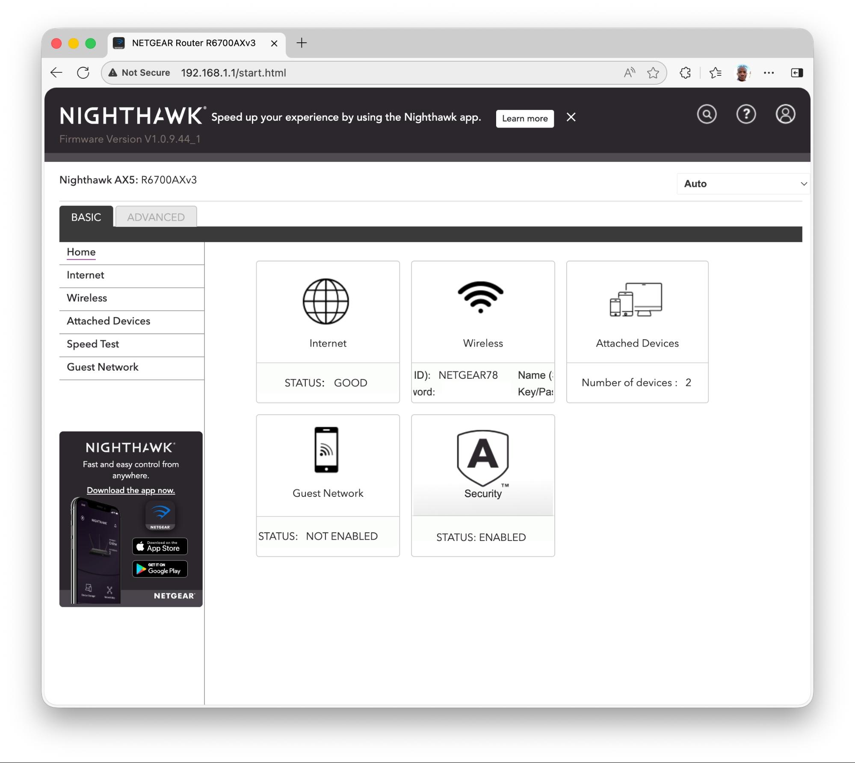
Task: Dismiss the Nighthawk app banner
Action: 571,117
